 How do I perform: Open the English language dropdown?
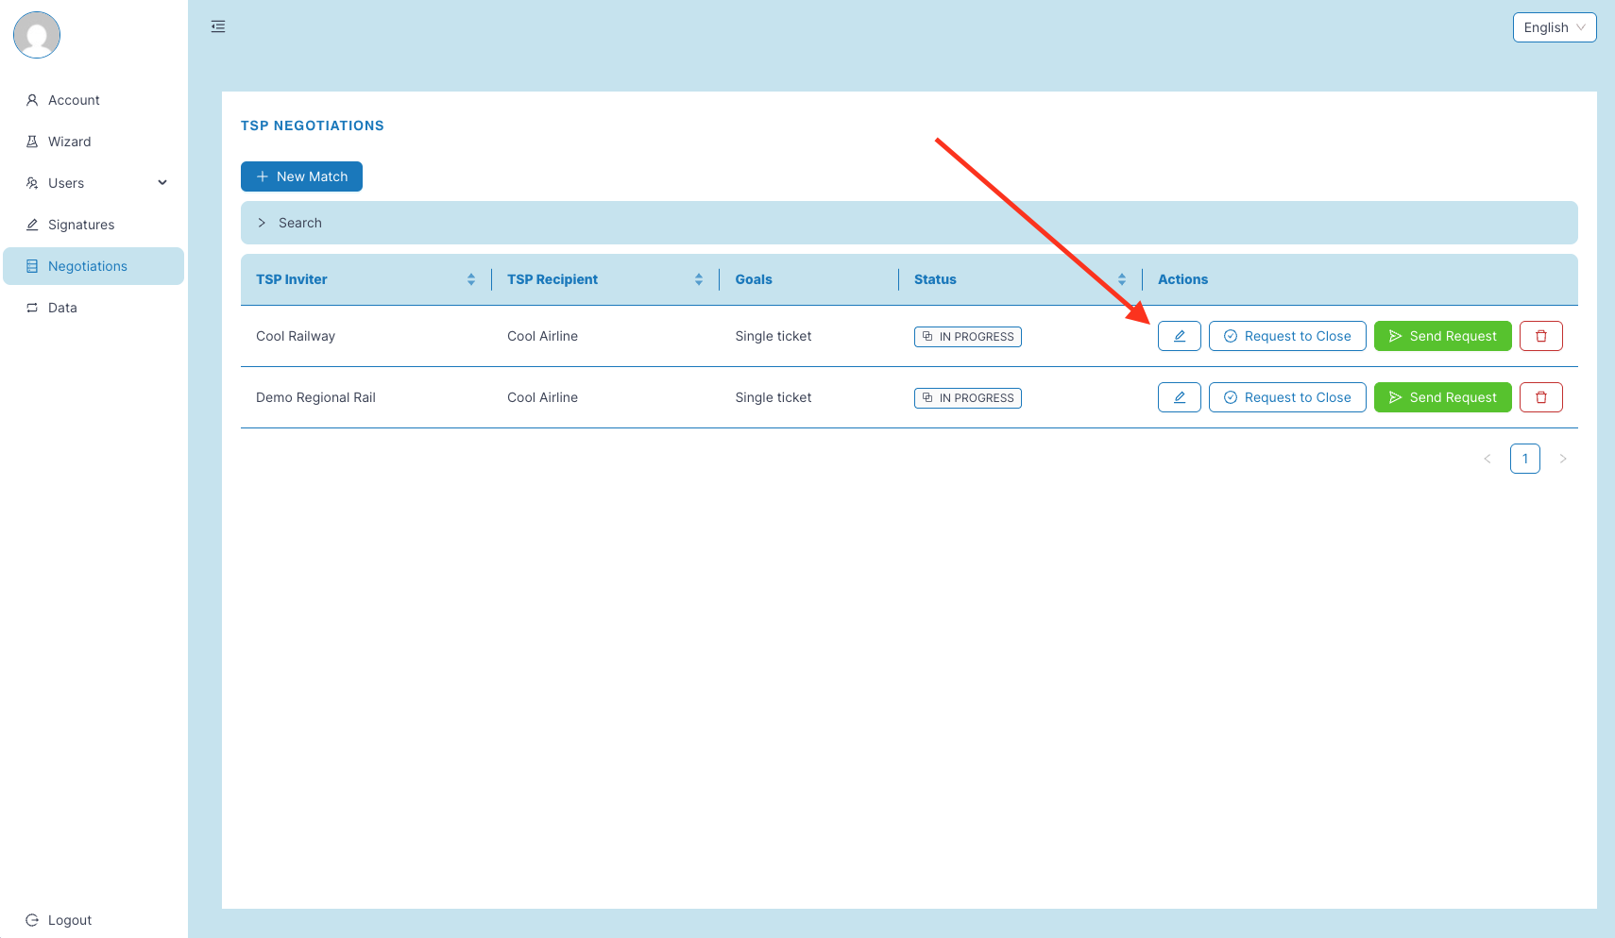(1554, 27)
